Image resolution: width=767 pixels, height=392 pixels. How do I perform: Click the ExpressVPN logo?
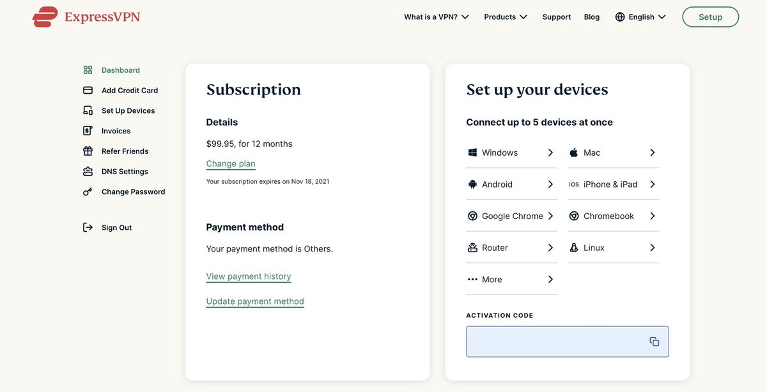[x=86, y=17]
